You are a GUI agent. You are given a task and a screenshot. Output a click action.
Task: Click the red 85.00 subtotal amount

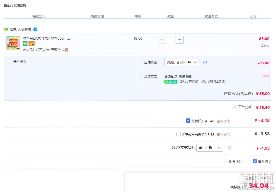point(264,39)
